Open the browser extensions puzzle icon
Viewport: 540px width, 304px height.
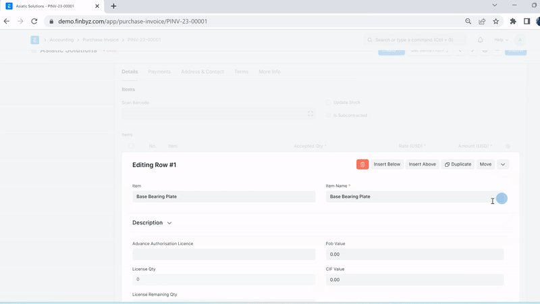(x=513, y=21)
